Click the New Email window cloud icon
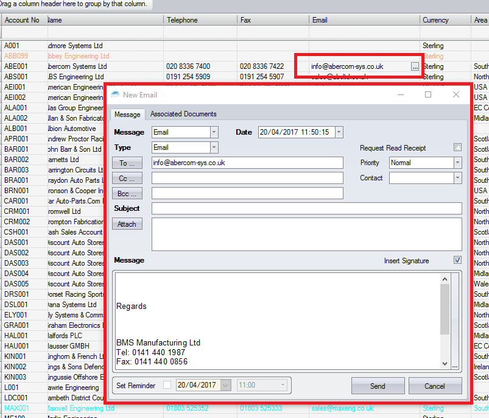The image size is (489, 418). 115,95
